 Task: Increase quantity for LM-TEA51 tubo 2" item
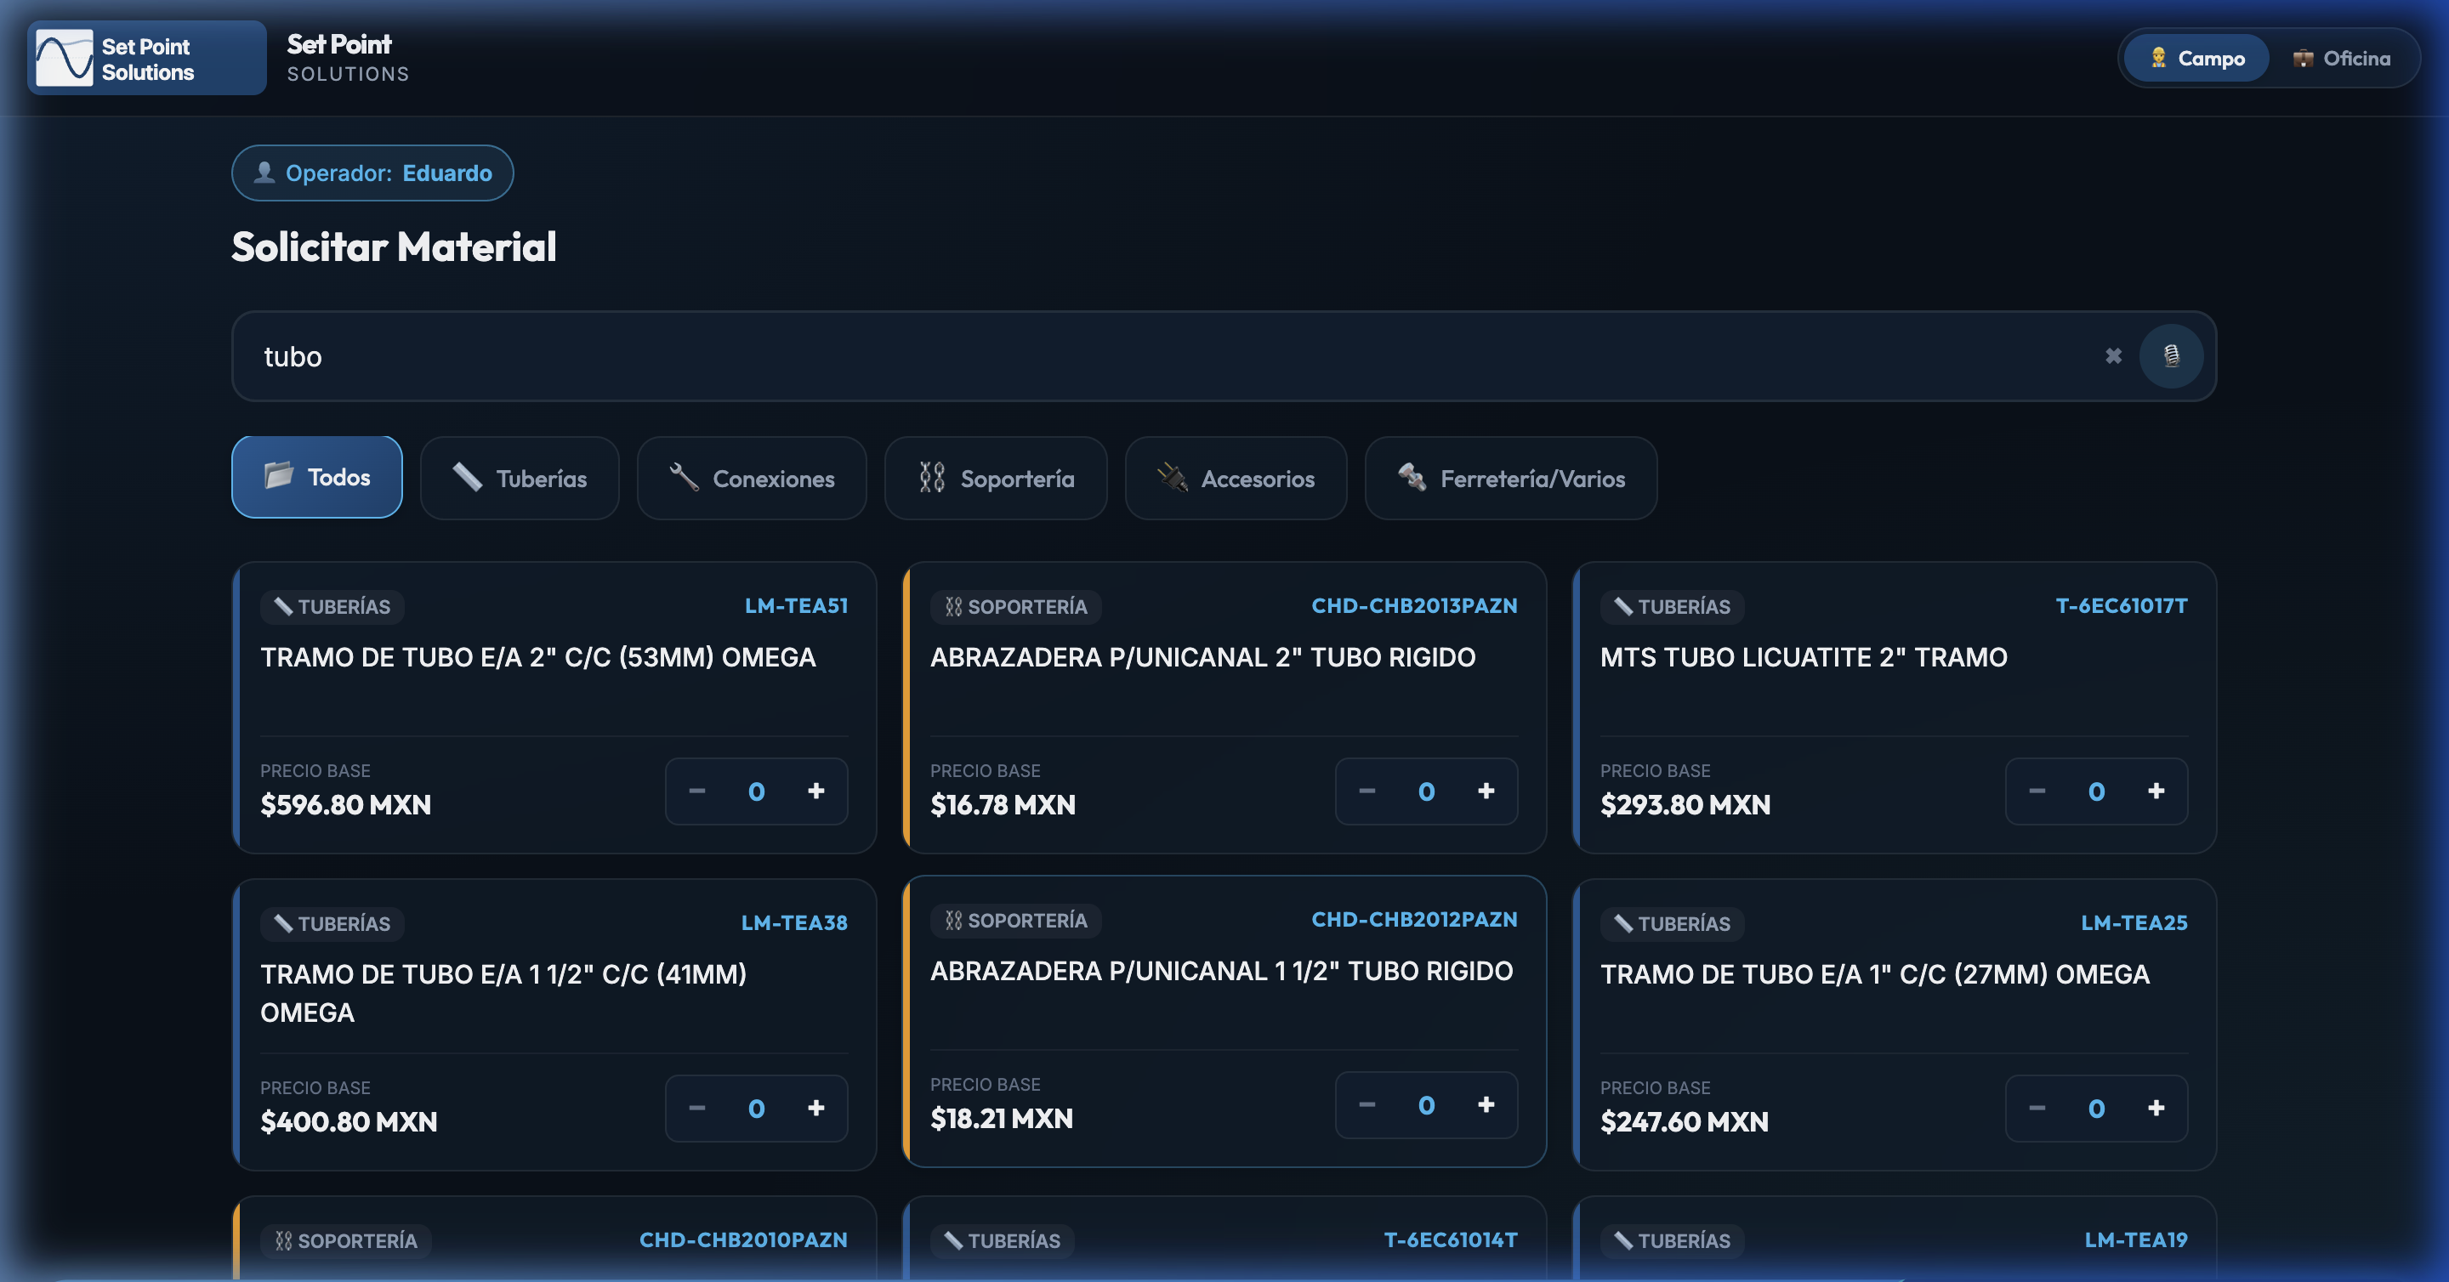click(x=815, y=791)
